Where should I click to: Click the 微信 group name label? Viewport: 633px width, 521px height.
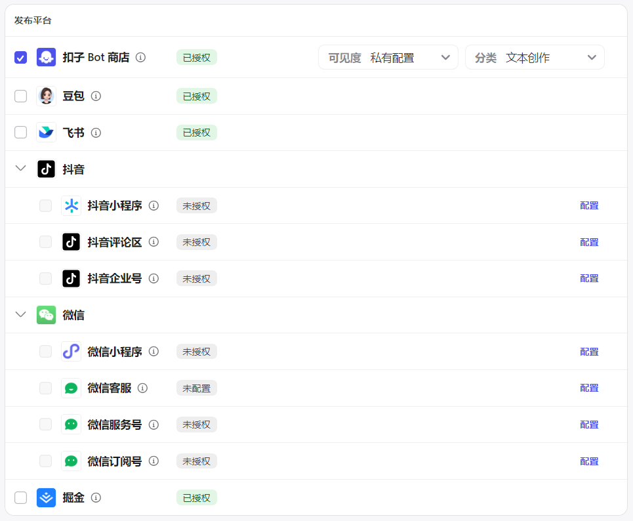[x=73, y=315]
